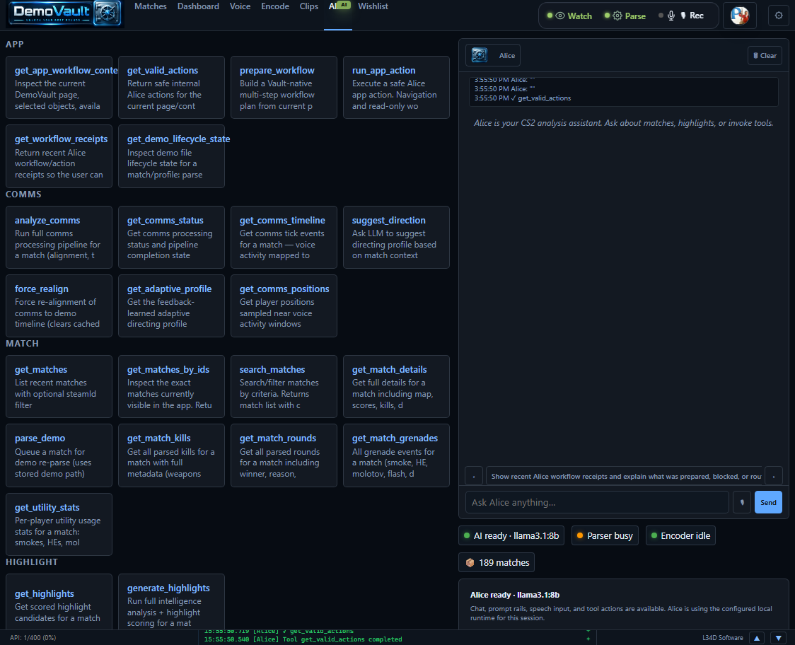Click the up triangle in the status bar

pos(757,638)
